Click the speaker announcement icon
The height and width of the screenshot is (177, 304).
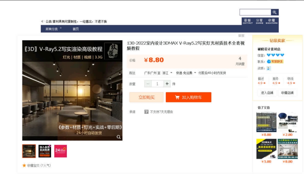(43, 21)
